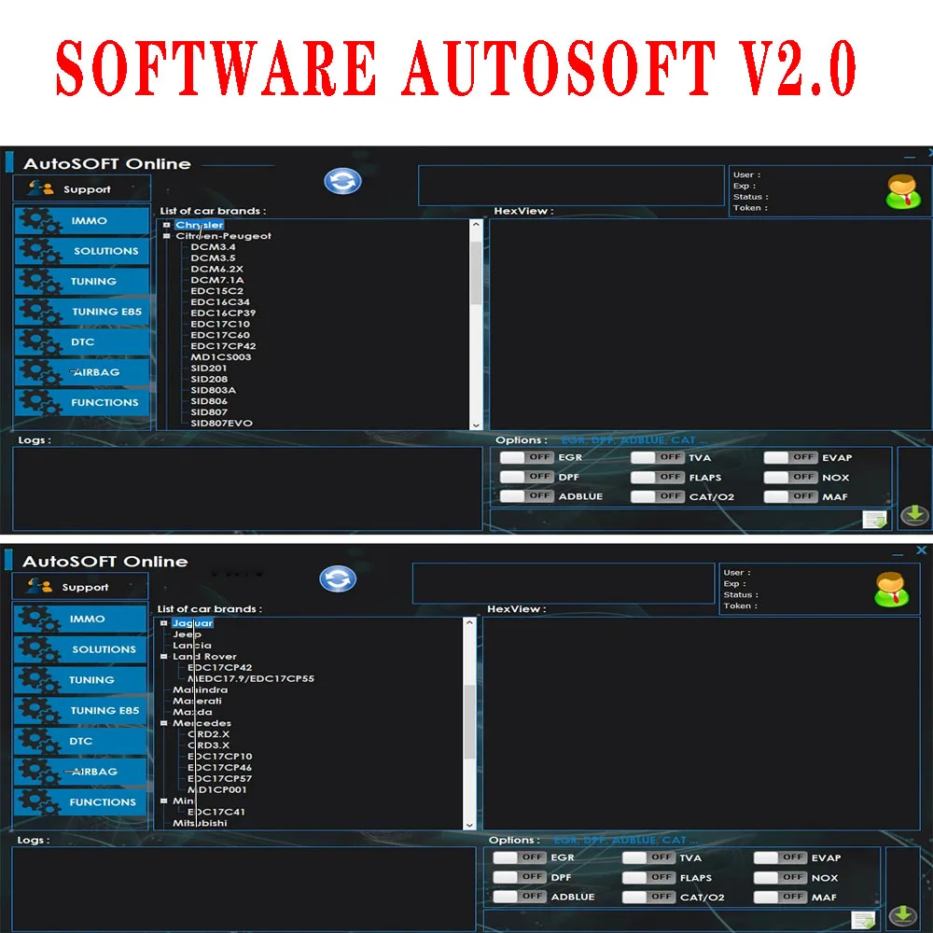The image size is (933, 933).
Task: Click the green download arrow in the lower window
Action: click(x=902, y=915)
